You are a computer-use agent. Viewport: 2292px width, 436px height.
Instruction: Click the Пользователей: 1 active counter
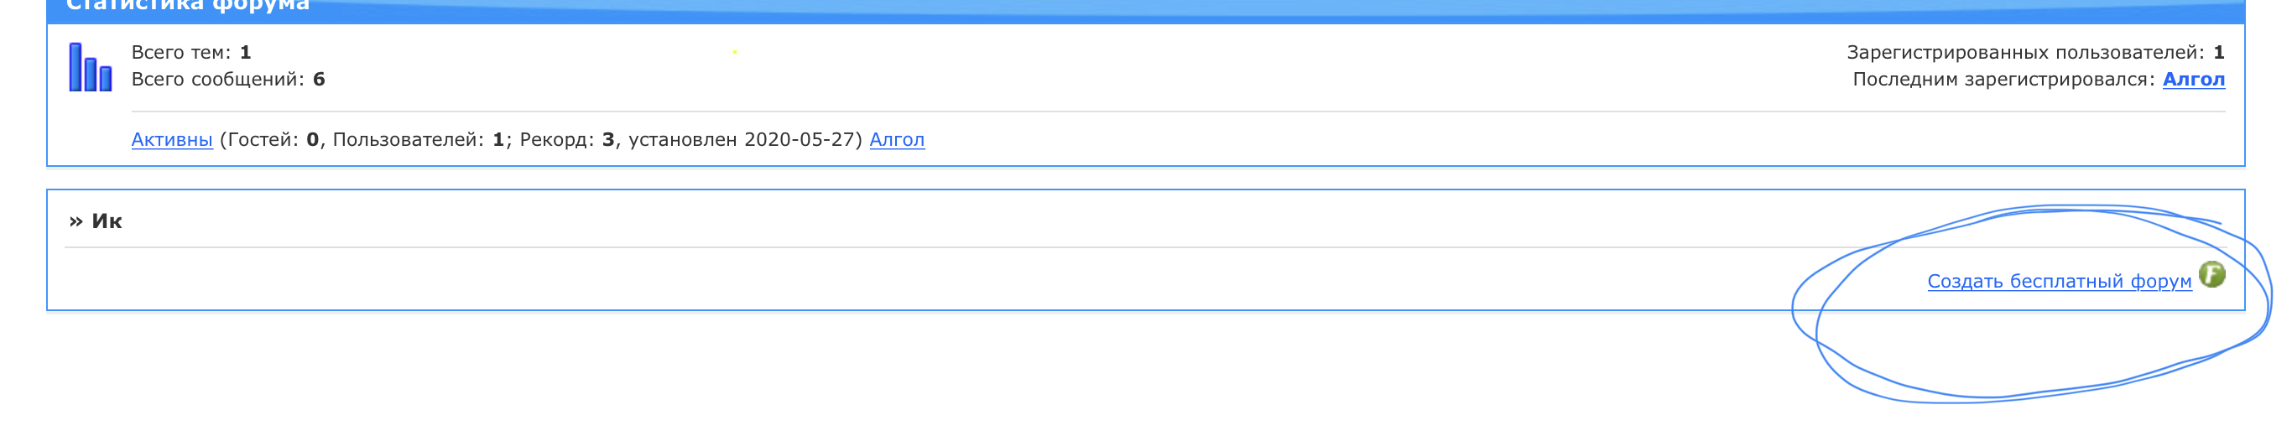coord(418,140)
